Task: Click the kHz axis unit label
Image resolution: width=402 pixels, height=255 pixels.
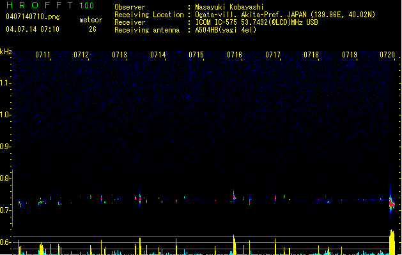Action: click(x=6, y=52)
